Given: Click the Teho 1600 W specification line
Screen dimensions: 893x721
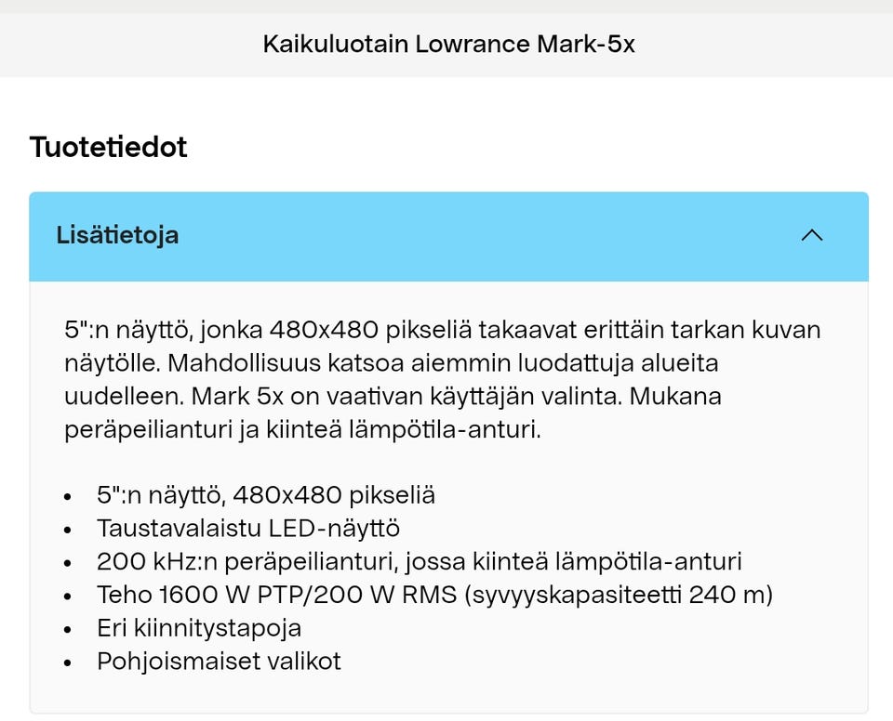Looking at the screenshot, I should pyautogui.click(x=435, y=595).
